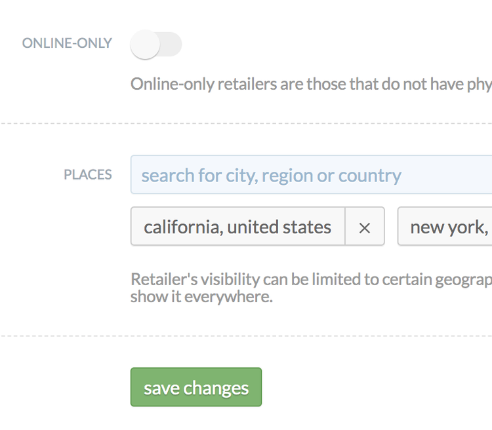
Task: Click the PLACES label
Action: click(x=88, y=174)
